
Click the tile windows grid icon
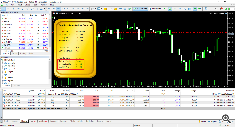[190, 9]
